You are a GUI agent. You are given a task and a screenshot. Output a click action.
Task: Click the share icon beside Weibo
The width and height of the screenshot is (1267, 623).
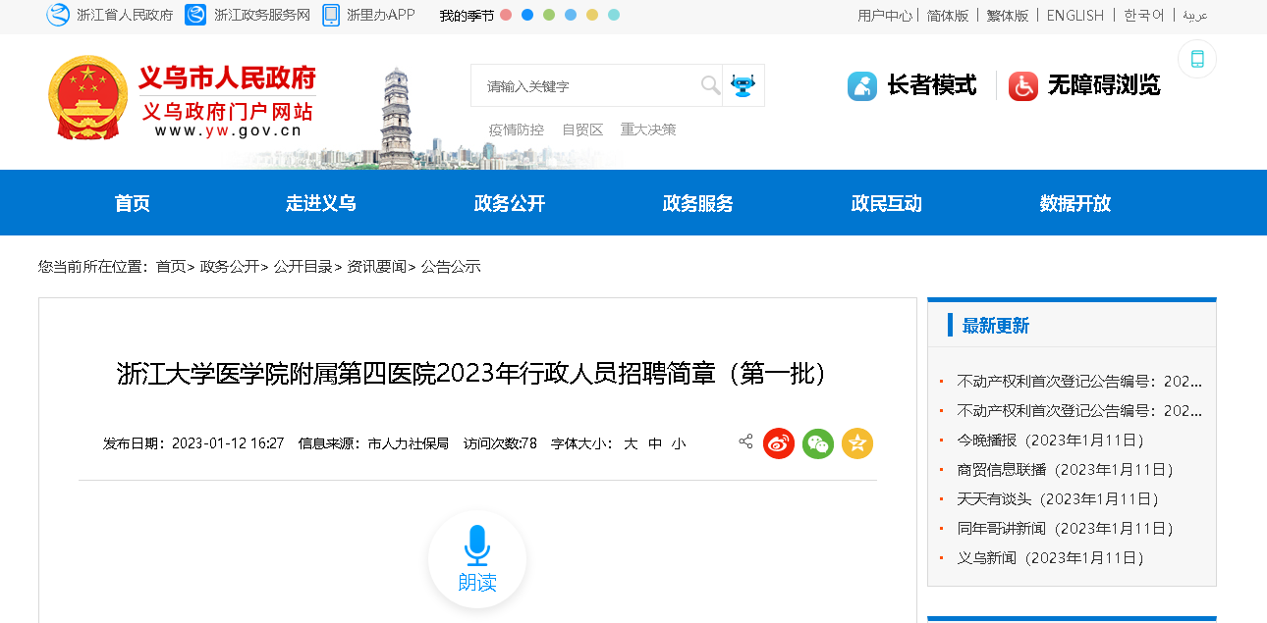click(x=745, y=442)
